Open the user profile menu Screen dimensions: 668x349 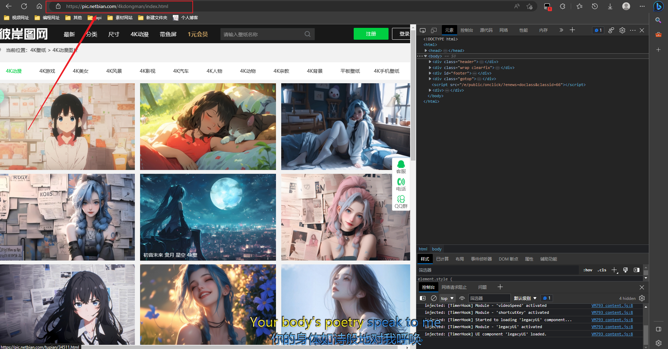pyautogui.click(x=626, y=6)
